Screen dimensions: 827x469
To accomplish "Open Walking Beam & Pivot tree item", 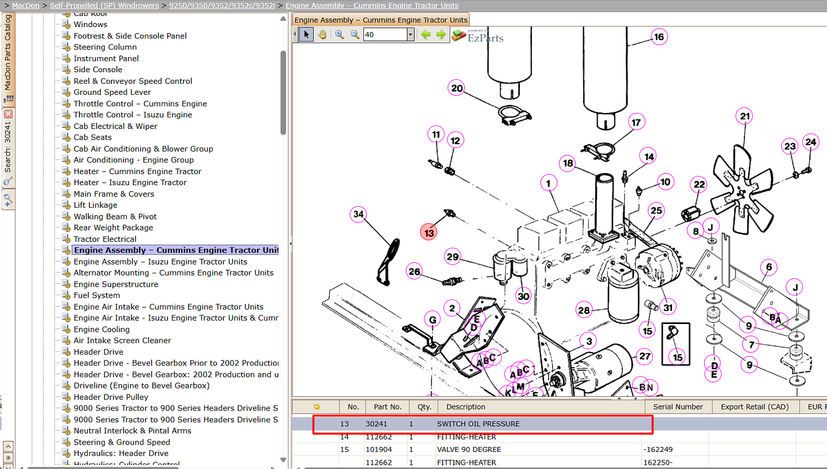I will pyautogui.click(x=115, y=217).
